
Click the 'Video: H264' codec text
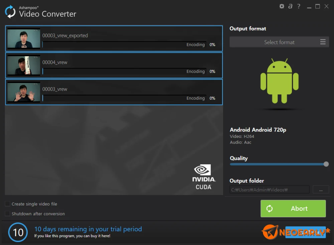[x=242, y=136]
